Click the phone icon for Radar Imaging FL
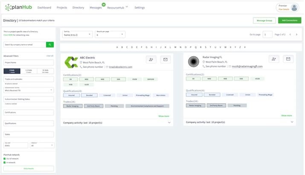Viewport: 305px width, 175px height. click(x=203, y=66)
